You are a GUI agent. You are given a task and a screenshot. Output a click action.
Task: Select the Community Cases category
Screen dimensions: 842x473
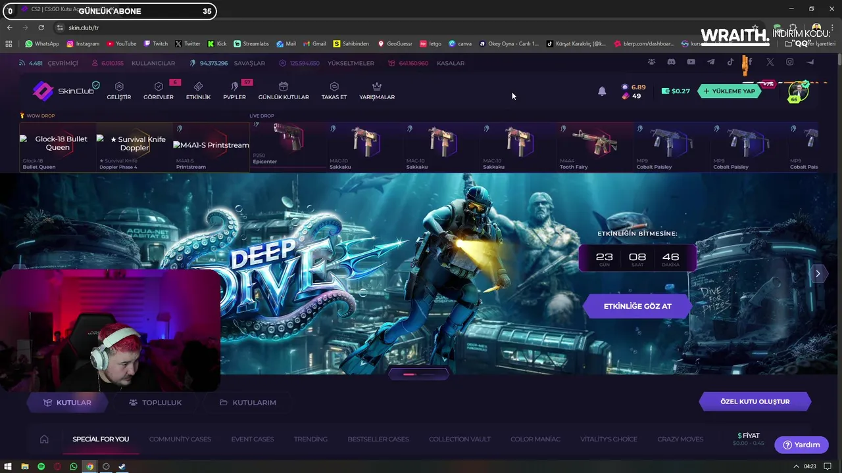pos(180,439)
